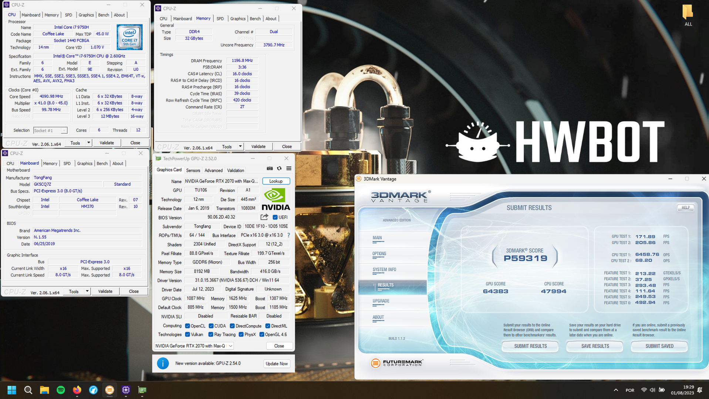Click the Futuremark logo icon
The width and height of the screenshot is (709, 399).
(375, 363)
